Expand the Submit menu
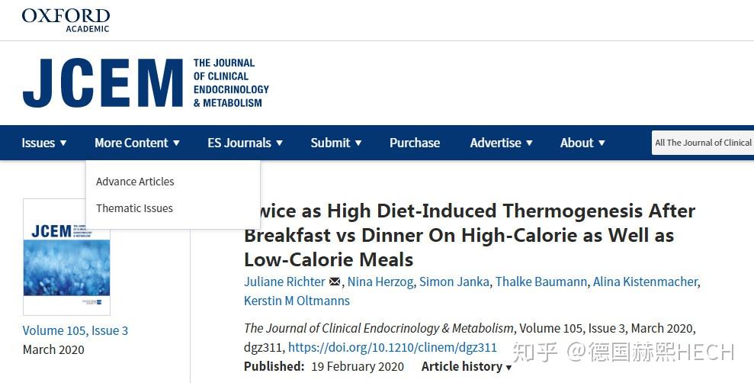 tap(336, 143)
